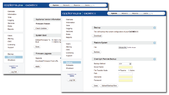Click Check Updates button

tap(41, 28)
